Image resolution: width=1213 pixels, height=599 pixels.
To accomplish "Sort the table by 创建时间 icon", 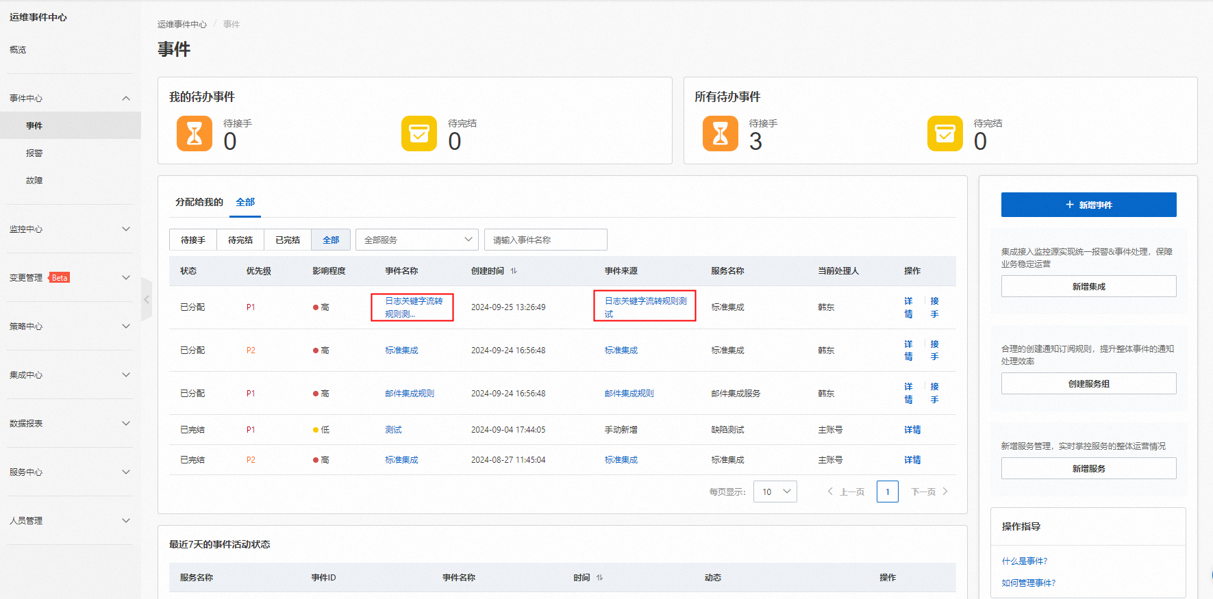I will (514, 271).
